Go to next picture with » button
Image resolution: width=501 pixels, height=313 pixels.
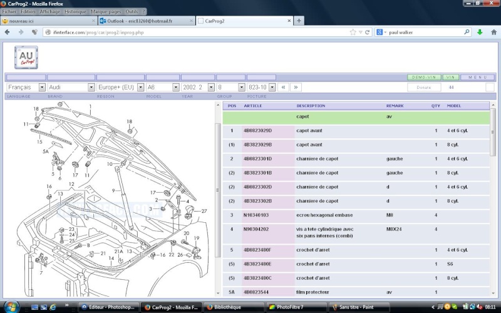click(296, 87)
